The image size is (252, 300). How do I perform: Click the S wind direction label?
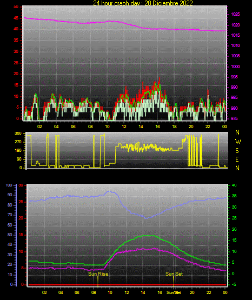coord(237,151)
